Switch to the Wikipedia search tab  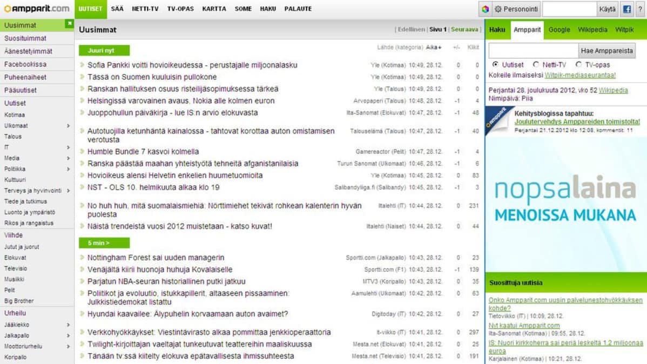pos(592,30)
